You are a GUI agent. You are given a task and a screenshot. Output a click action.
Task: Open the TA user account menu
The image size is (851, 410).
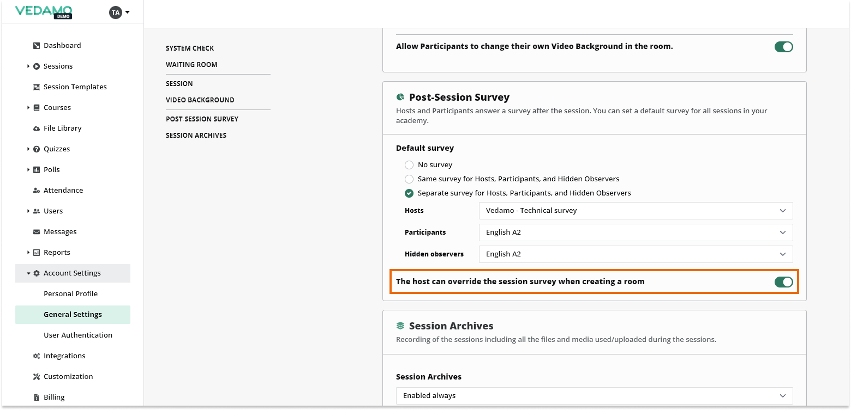point(119,12)
